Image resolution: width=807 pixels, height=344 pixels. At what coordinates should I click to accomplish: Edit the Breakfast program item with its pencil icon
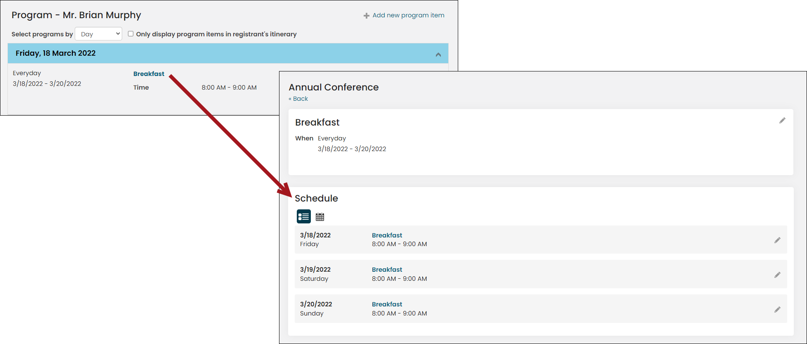pos(782,121)
